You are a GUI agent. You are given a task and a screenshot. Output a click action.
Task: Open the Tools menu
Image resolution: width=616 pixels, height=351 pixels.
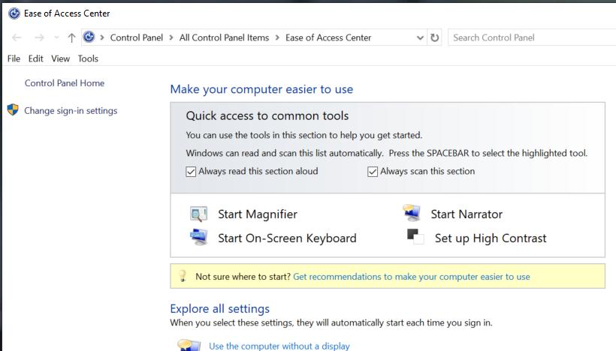tap(88, 58)
